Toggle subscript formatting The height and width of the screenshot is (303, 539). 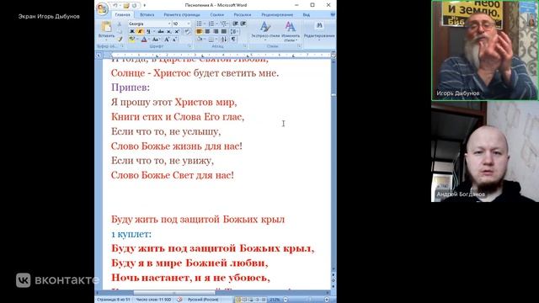(x=168, y=32)
